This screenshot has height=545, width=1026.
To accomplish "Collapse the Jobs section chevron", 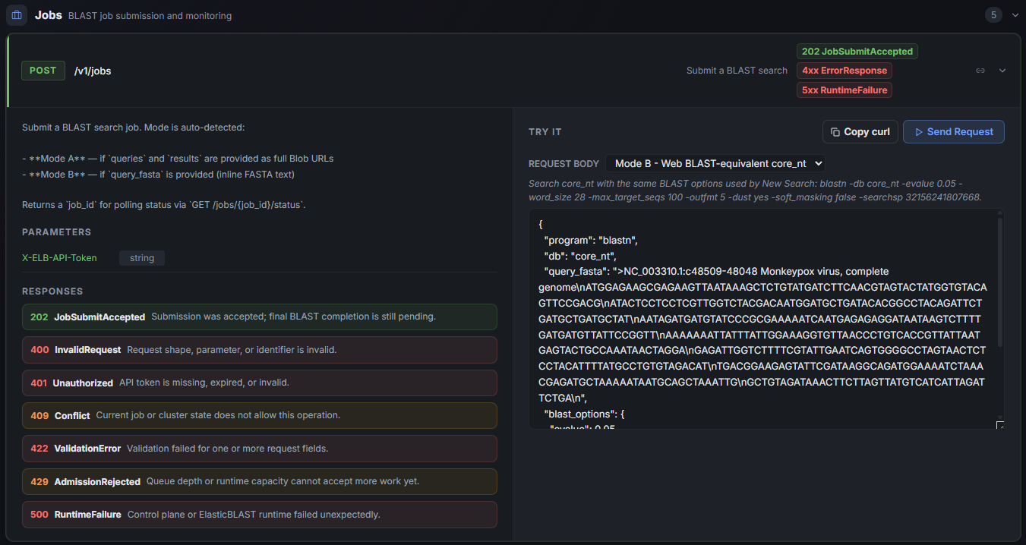I will click(1015, 15).
